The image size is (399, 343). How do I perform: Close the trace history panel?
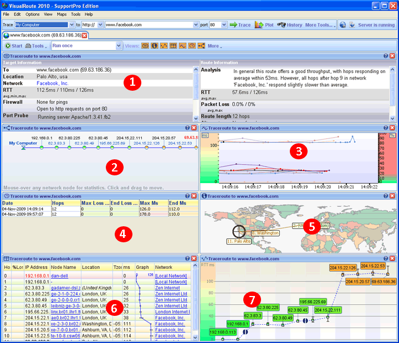pos(194,196)
